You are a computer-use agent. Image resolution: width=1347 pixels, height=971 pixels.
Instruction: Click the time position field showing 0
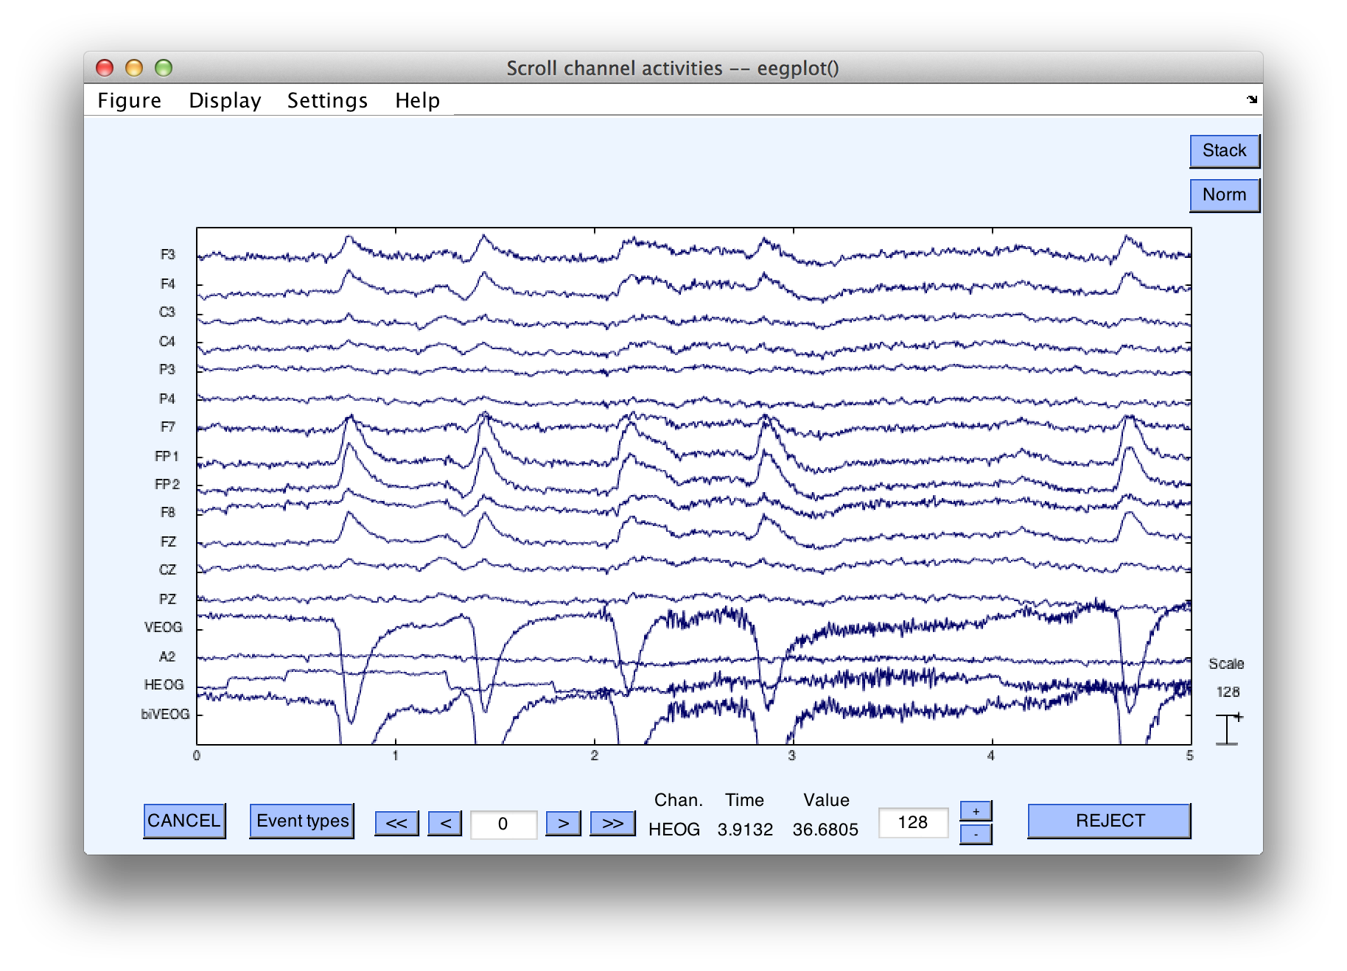tap(503, 824)
